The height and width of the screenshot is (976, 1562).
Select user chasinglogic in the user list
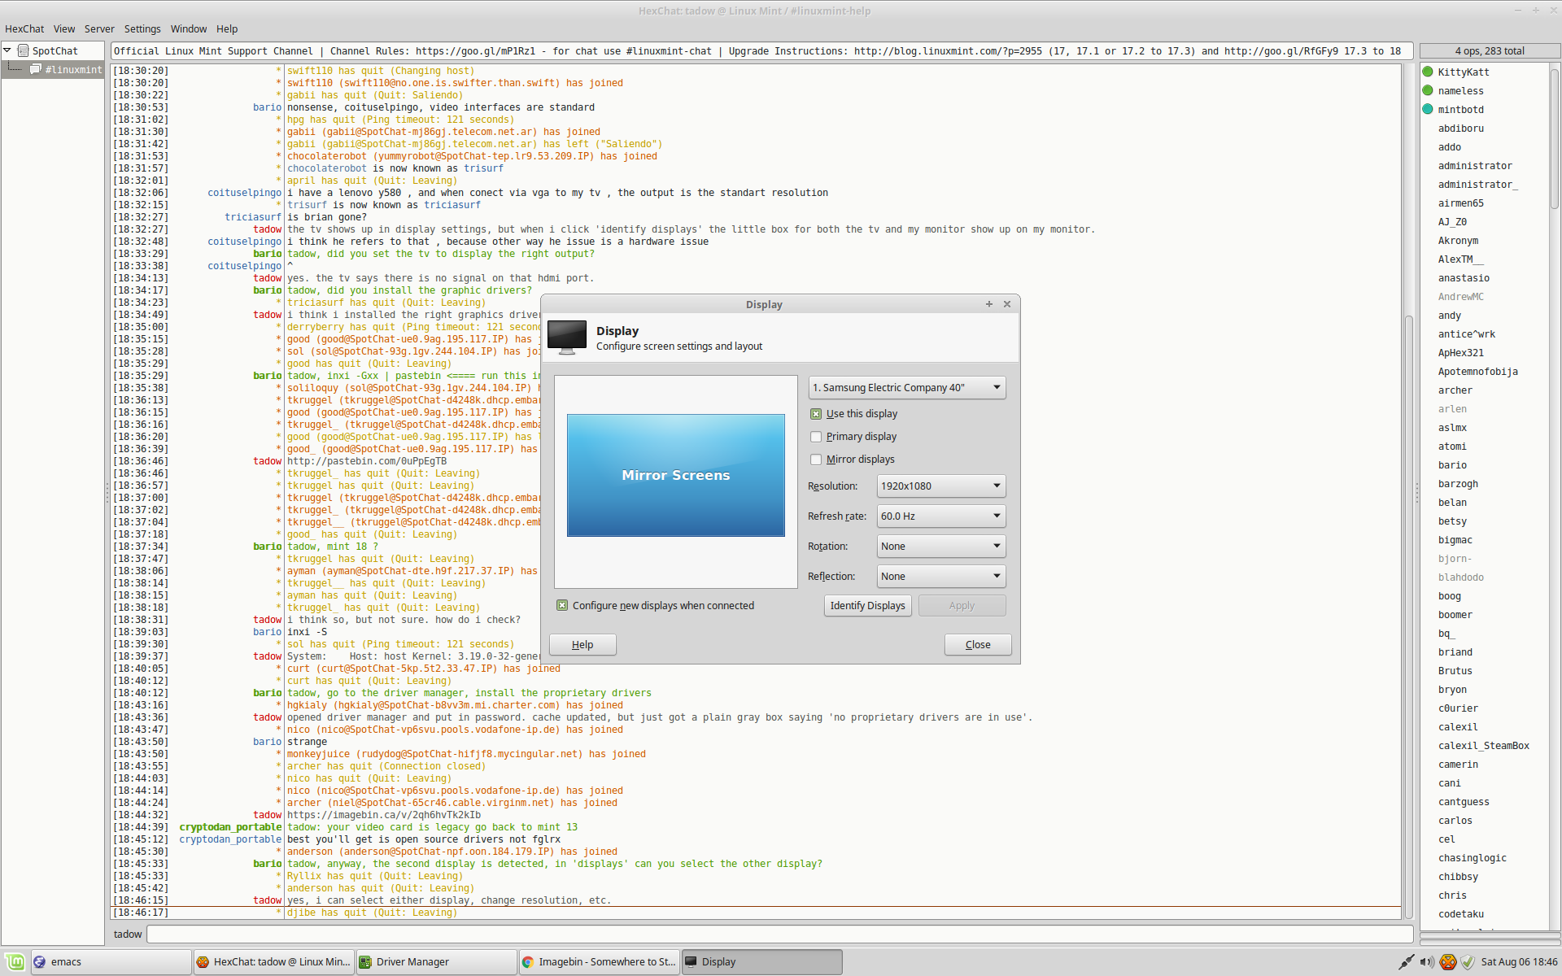tap(1472, 858)
